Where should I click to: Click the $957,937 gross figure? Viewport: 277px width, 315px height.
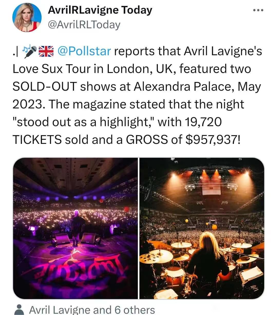213,140
